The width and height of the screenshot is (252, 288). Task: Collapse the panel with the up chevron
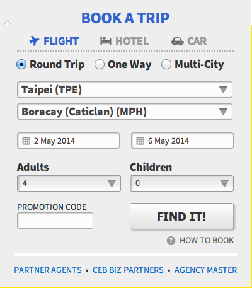[x=8, y=23]
